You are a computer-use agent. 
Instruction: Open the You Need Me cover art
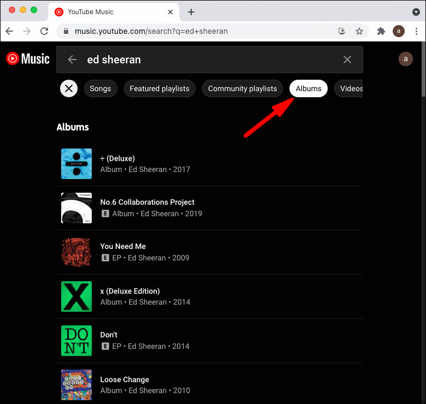(x=76, y=252)
